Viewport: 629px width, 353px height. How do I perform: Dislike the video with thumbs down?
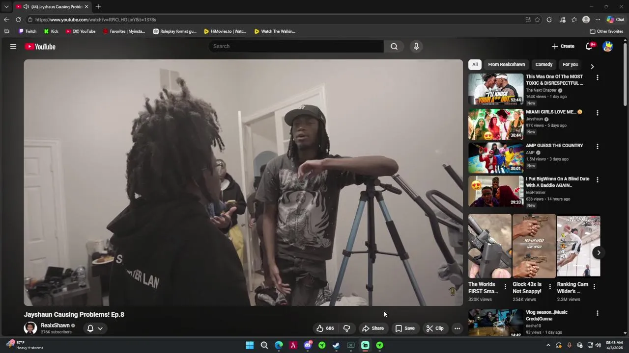[346, 328]
